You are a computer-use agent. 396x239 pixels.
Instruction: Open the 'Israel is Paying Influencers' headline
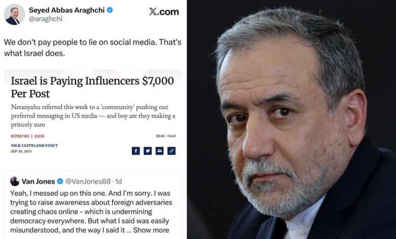point(92,87)
